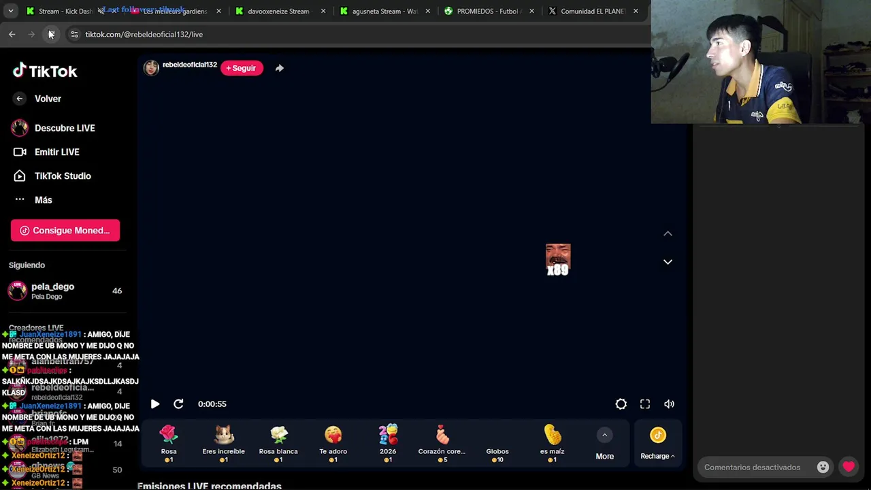Send the Corazón coreano gift
871x490 pixels.
click(x=442, y=444)
